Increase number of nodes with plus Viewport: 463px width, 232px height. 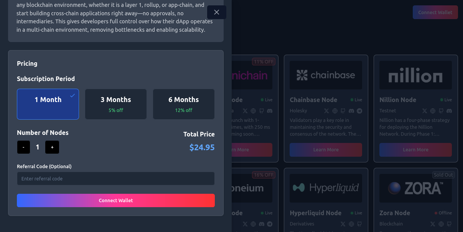[x=52, y=147]
